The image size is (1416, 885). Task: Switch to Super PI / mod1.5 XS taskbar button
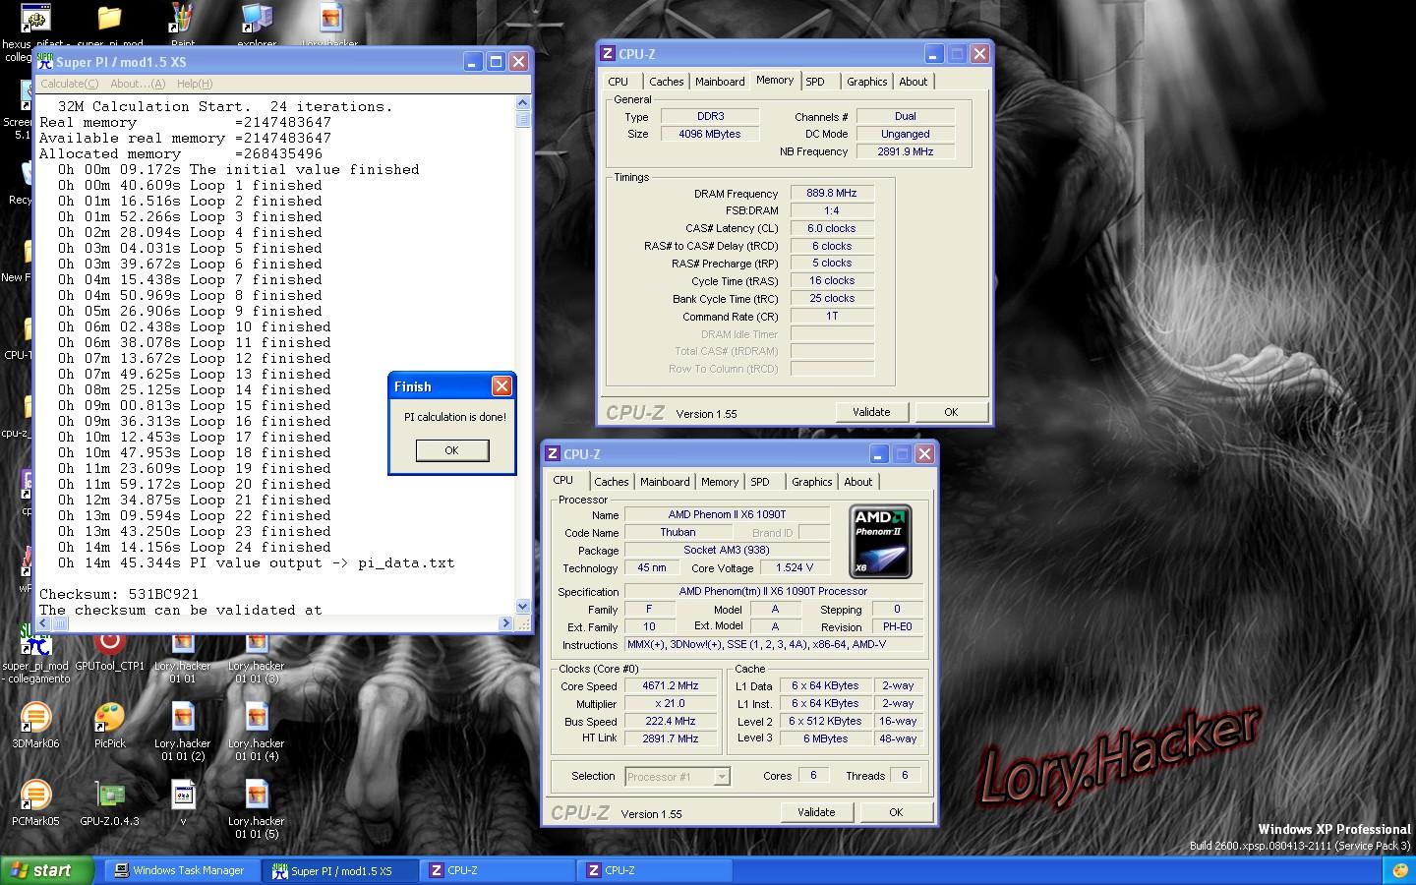340,870
